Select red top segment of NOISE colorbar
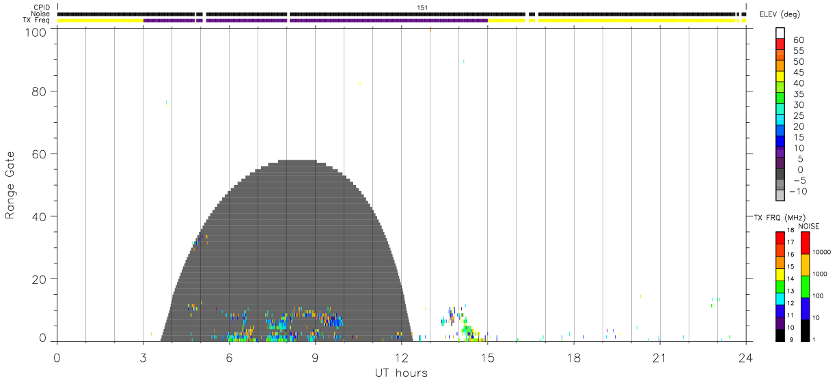 [805, 243]
